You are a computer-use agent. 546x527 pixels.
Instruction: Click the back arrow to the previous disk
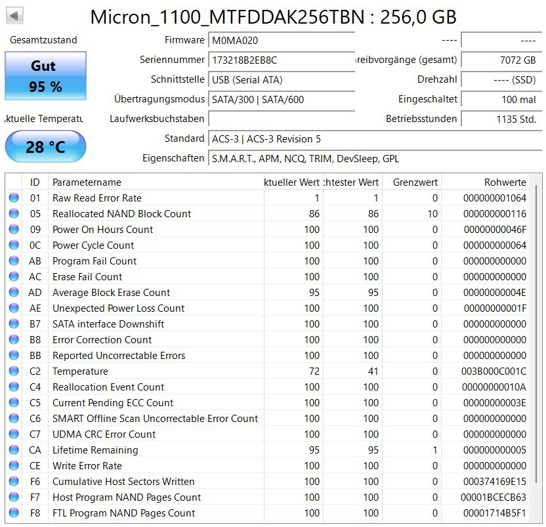tap(14, 15)
